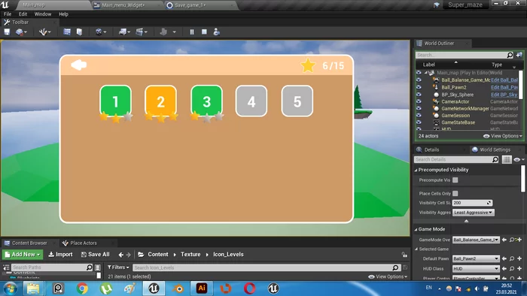Open the File menu
This screenshot has height=296, width=527.
[8, 14]
